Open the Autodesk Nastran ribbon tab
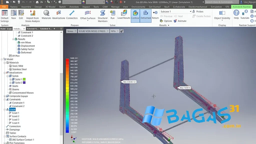 tap(242, 7)
